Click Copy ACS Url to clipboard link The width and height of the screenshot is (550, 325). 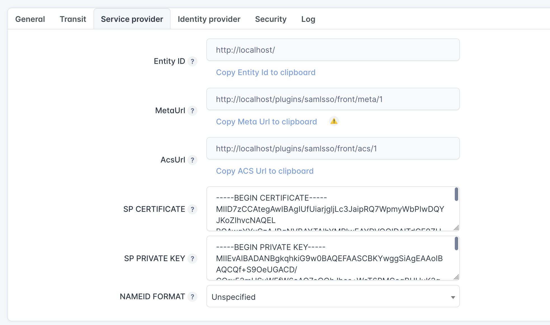point(265,171)
